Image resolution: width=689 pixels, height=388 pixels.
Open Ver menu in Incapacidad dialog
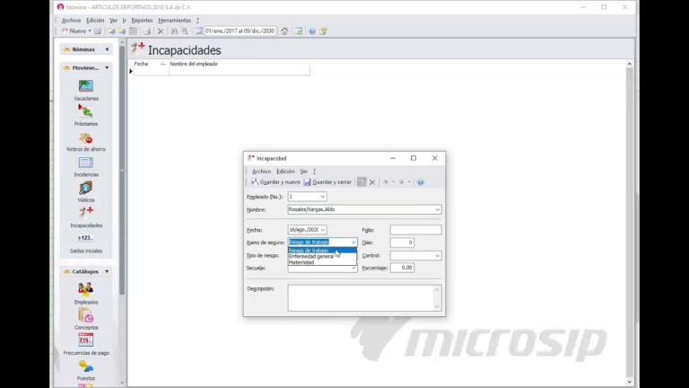303,172
